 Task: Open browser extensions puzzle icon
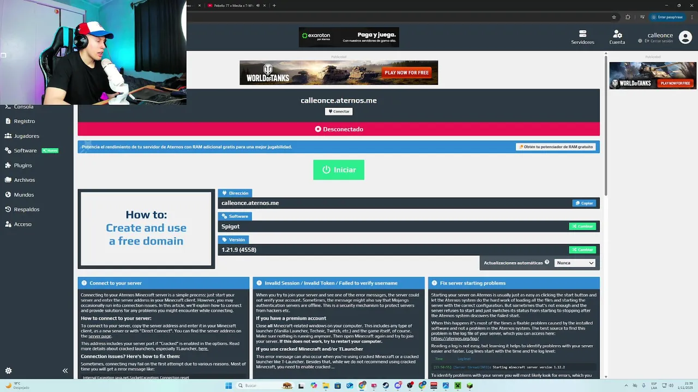[x=628, y=17]
